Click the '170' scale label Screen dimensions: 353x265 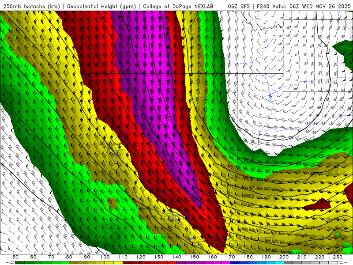pos(230,257)
